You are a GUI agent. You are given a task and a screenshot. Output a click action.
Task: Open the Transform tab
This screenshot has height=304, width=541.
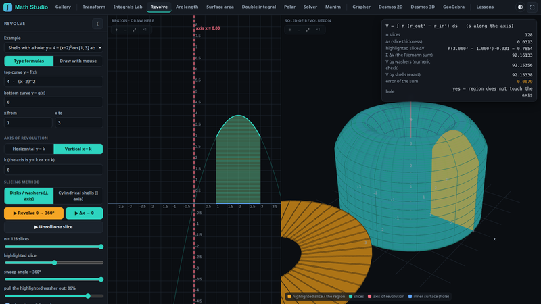click(94, 7)
